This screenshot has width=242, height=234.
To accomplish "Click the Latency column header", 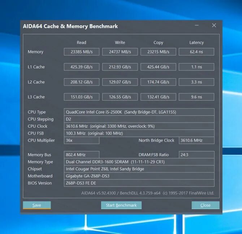I will click(196, 43).
